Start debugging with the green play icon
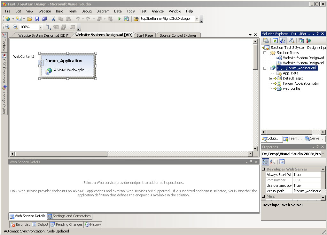 119,19
